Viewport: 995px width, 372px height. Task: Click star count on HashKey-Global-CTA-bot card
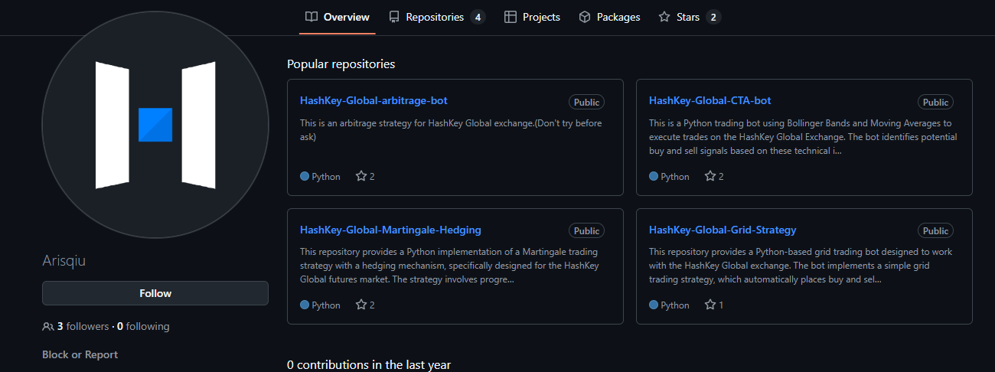[714, 176]
